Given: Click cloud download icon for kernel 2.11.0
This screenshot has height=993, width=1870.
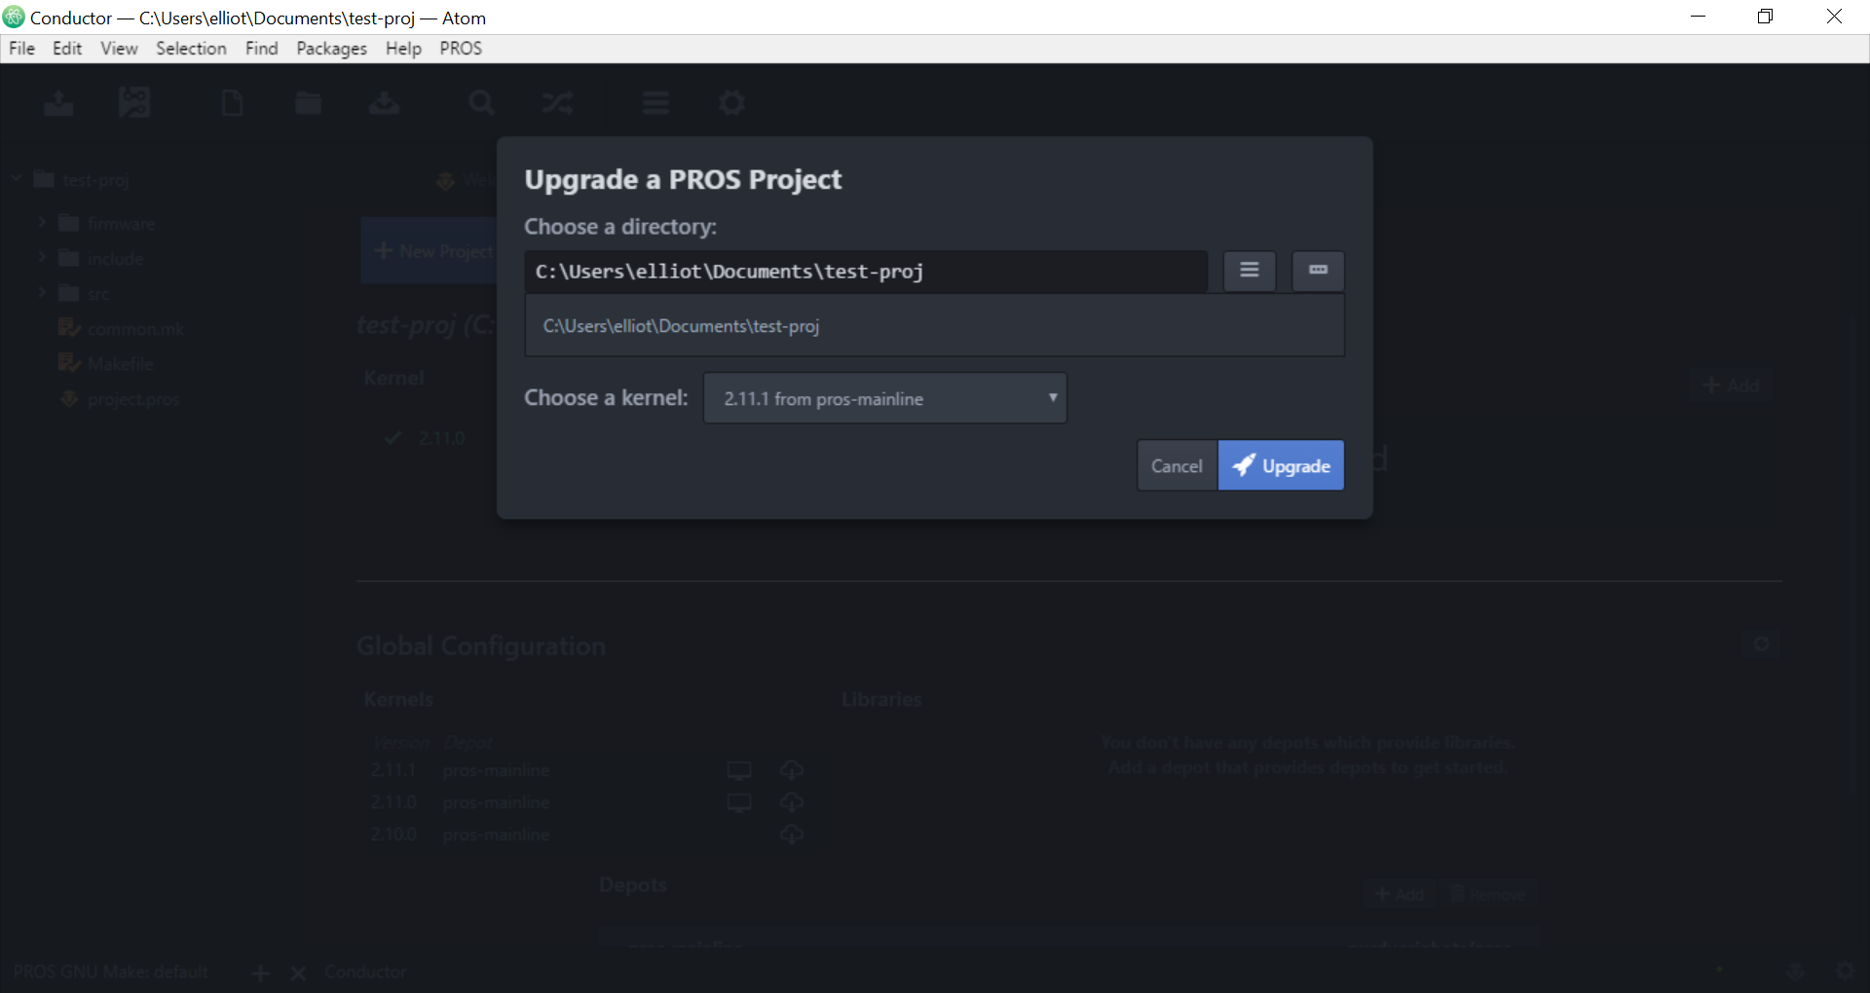Looking at the screenshot, I should coord(792,803).
